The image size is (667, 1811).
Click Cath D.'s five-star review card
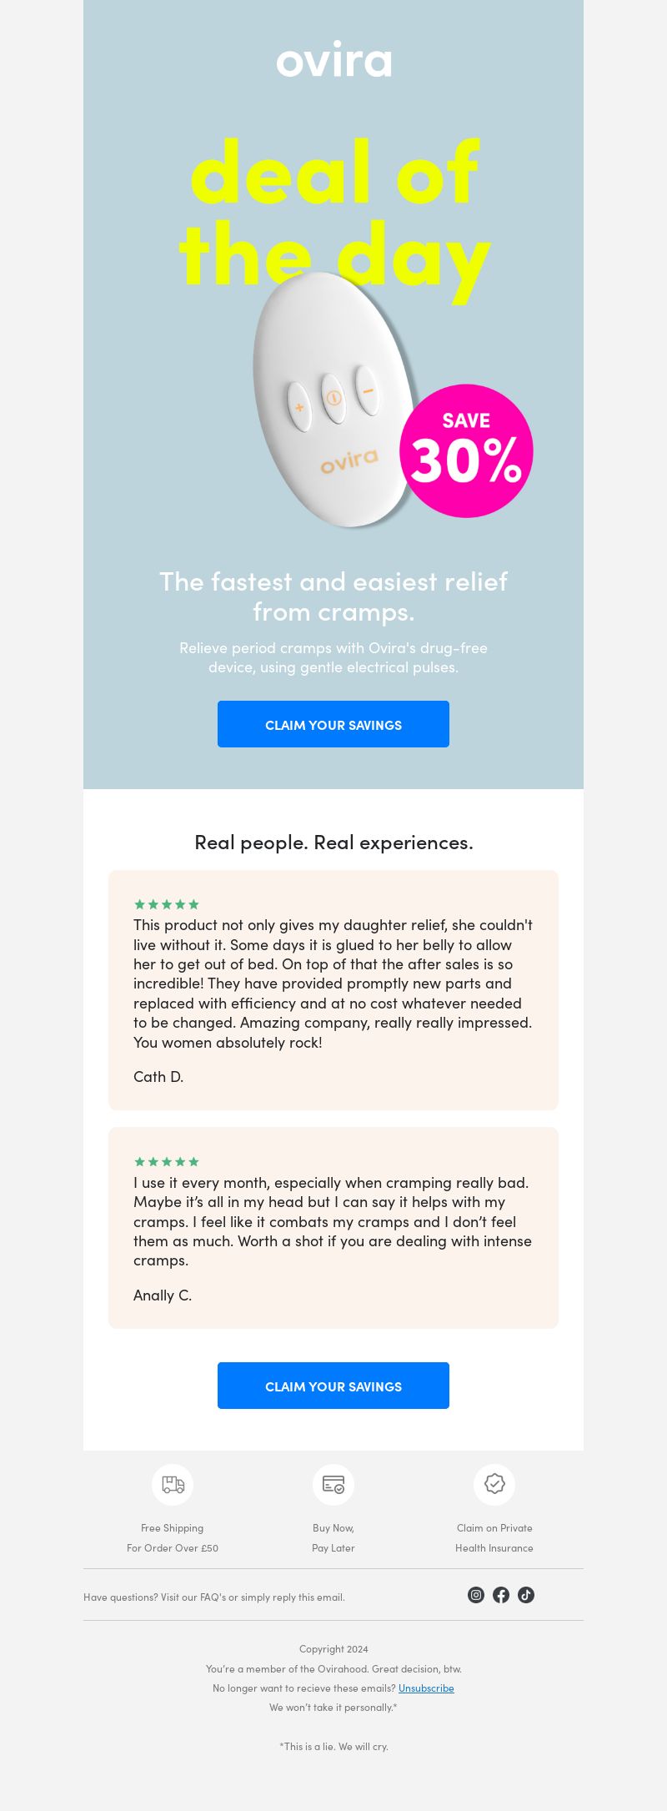(333, 990)
